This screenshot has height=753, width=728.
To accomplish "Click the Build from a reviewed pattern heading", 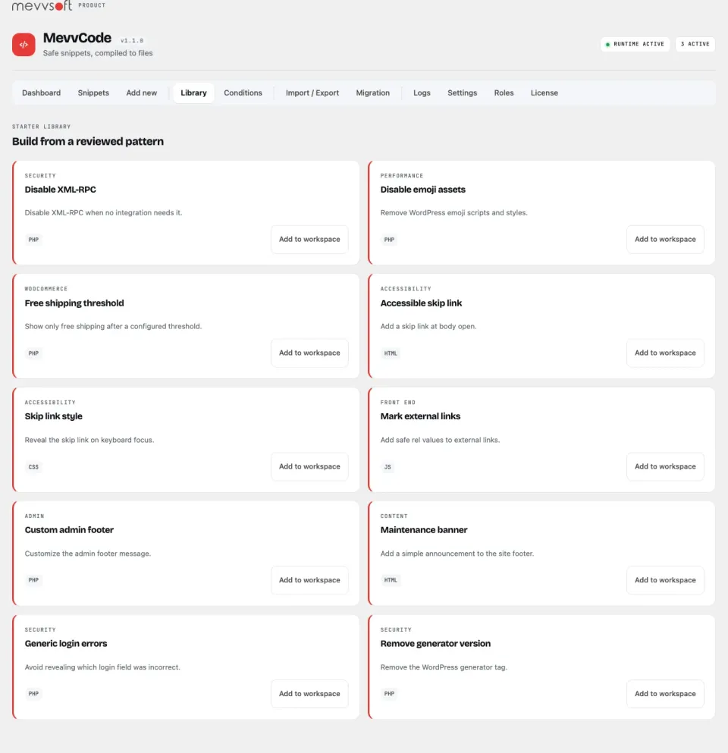I will pos(88,141).
